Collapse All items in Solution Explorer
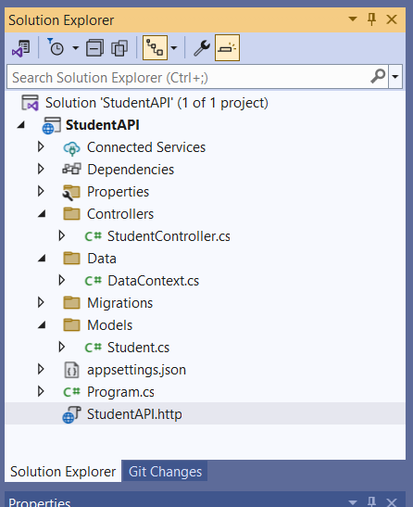The width and height of the screenshot is (413, 507). [x=94, y=48]
